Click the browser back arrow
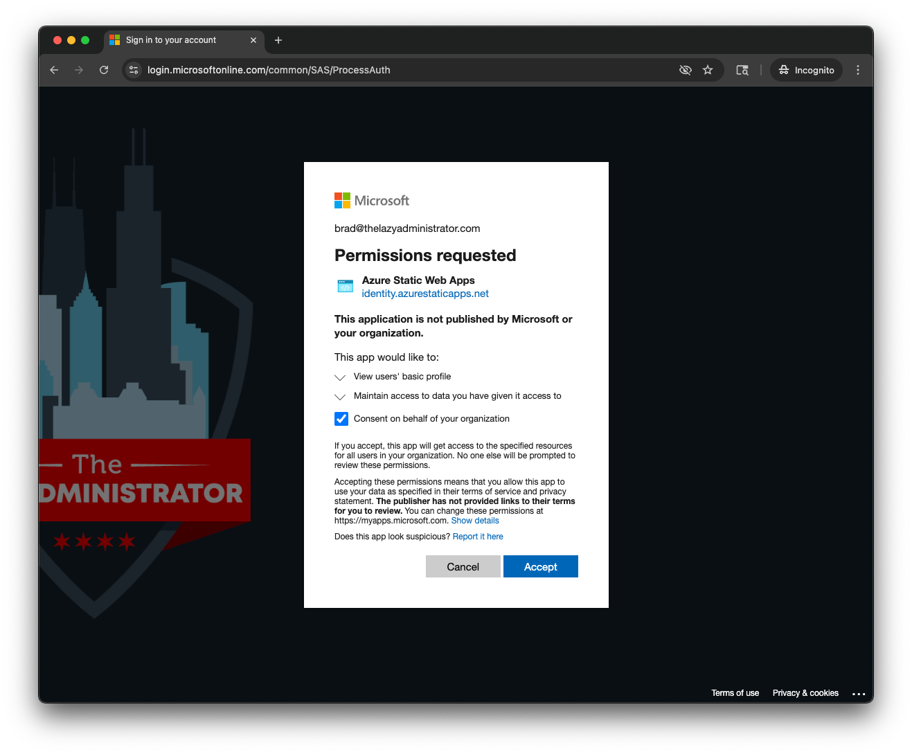Image resolution: width=912 pixels, height=754 pixels. click(x=54, y=70)
